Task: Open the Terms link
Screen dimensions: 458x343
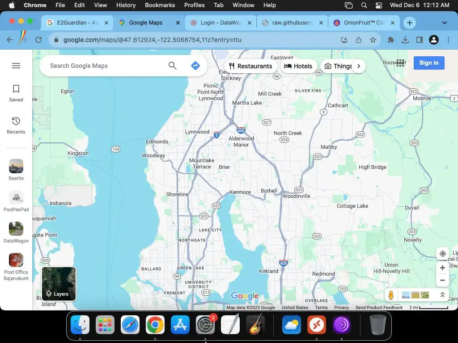Action: 321,307
